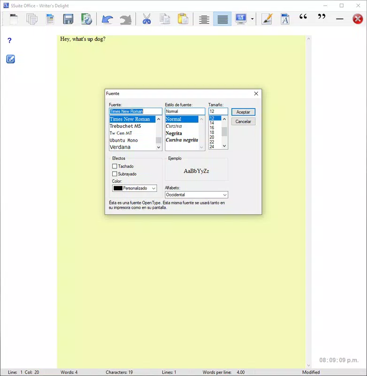Open dropdown arrow beside monitor icon
The height and width of the screenshot is (376, 367).
pos(252,19)
